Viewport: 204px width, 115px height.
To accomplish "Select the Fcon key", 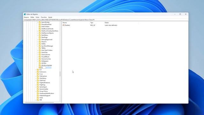I will [x=41, y=74].
